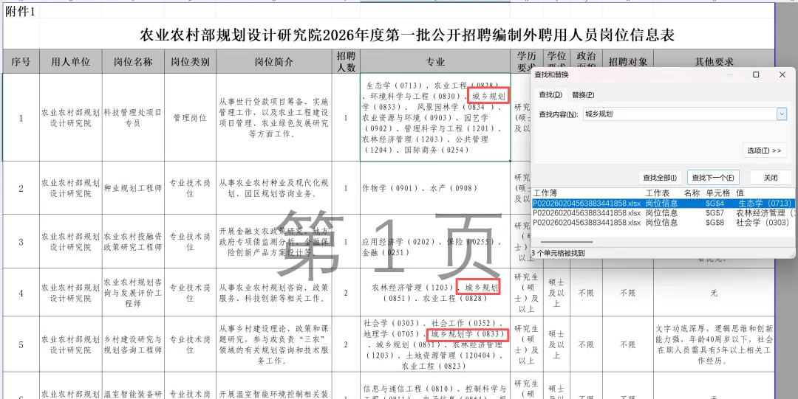The width and height of the screenshot is (798, 399).
Task: Switch to the 替换(P) tab
Action: tap(583, 95)
